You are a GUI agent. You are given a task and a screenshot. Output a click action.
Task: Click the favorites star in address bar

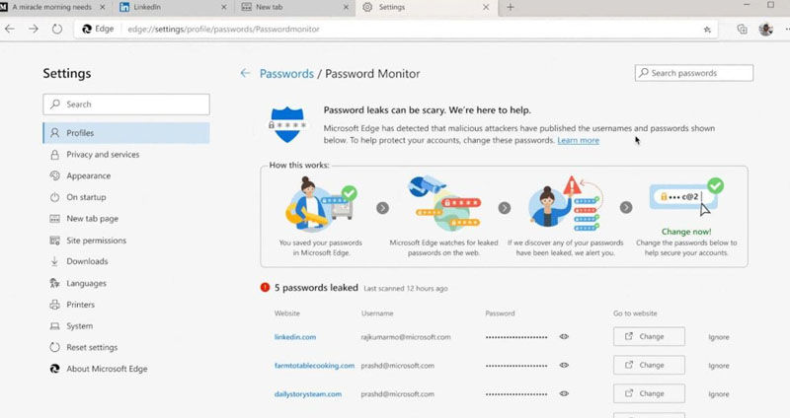(x=707, y=30)
